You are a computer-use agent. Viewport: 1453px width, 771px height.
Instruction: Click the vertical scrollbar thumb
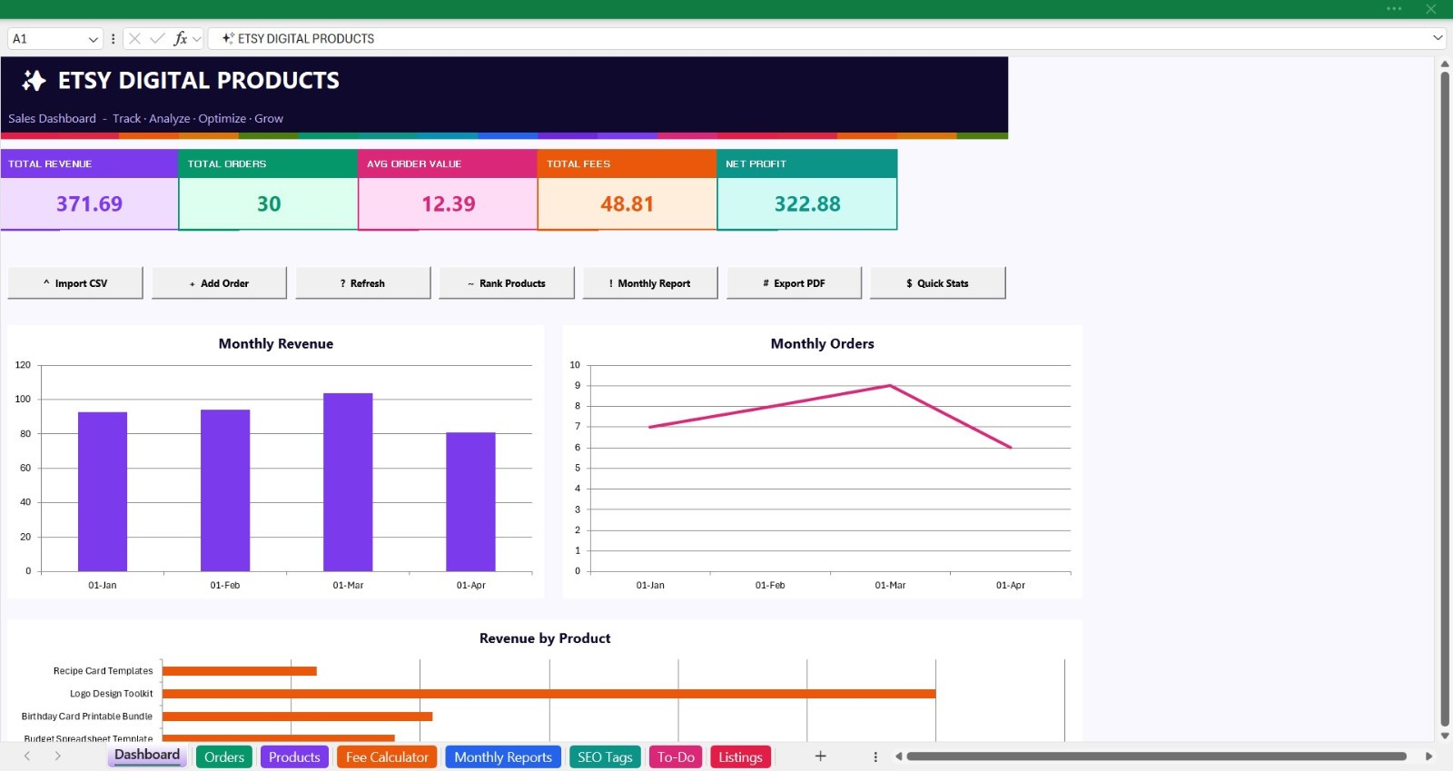pos(1445,400)
